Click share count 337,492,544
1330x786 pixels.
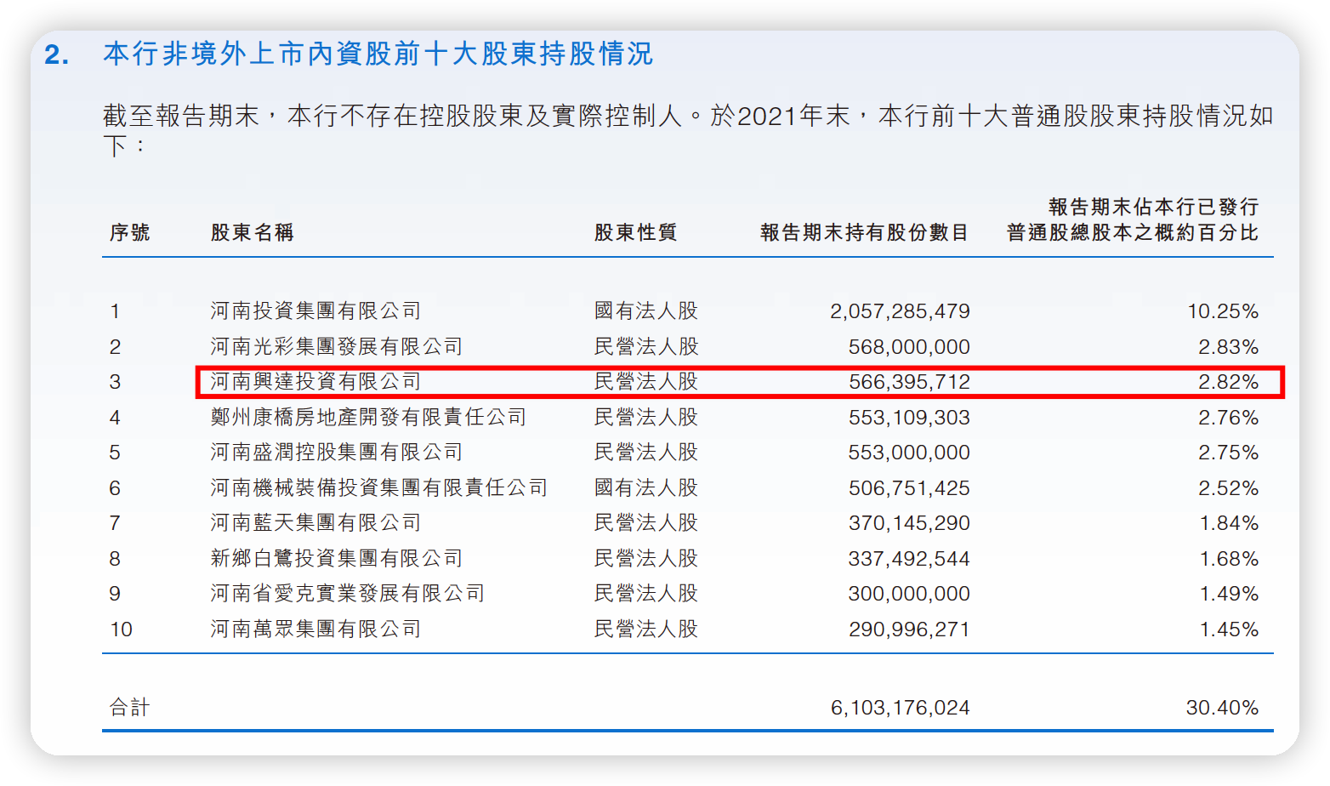click(x=909, y=559)
